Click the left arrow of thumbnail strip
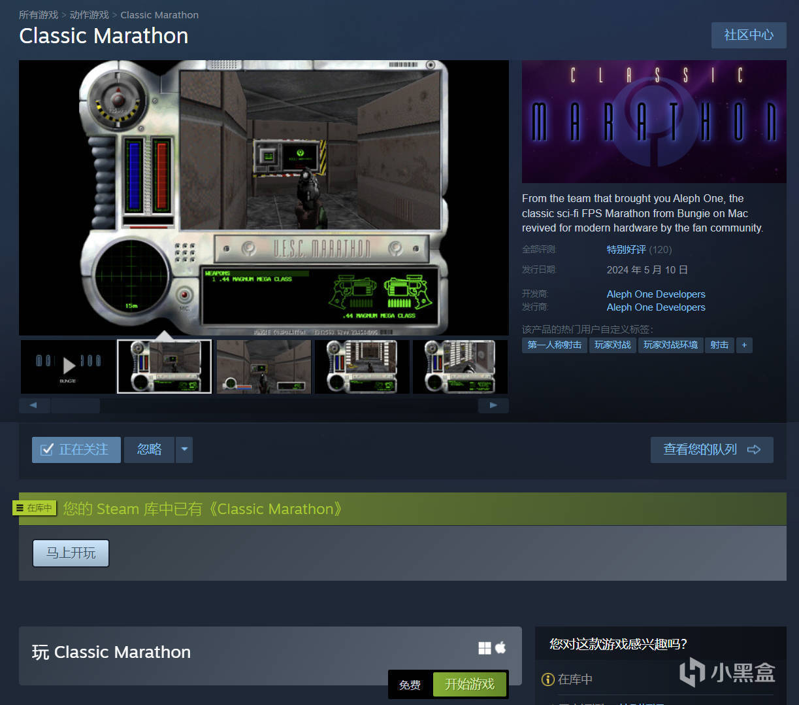799x705 pixels. click(34, 405)
